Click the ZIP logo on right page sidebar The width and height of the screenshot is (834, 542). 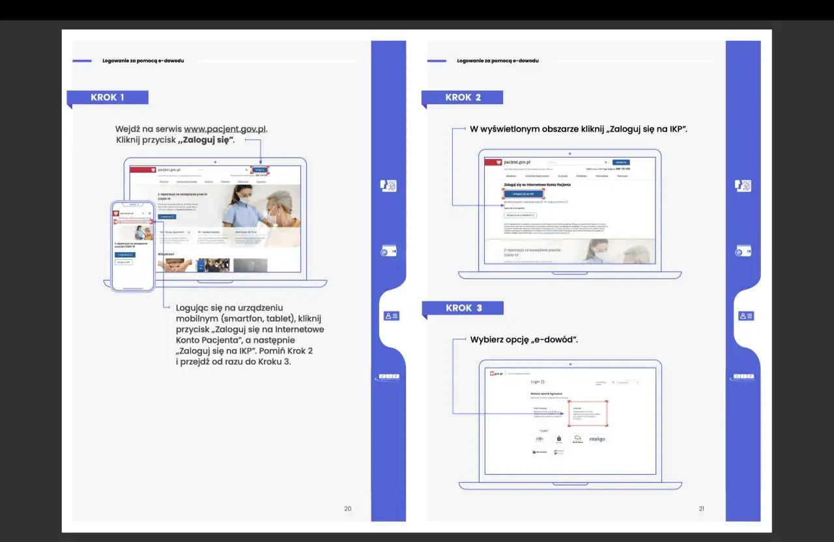(744, 377)
